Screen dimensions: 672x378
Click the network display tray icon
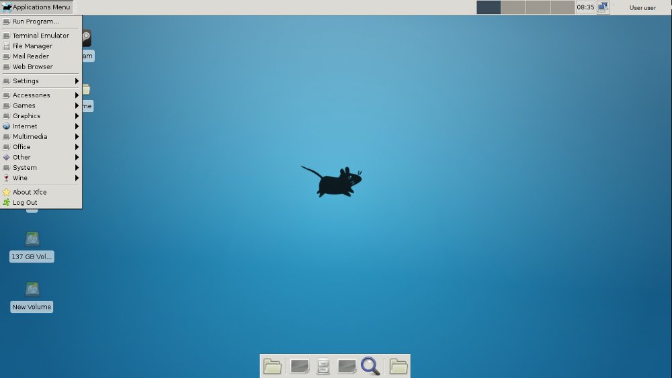pos(603,7)
